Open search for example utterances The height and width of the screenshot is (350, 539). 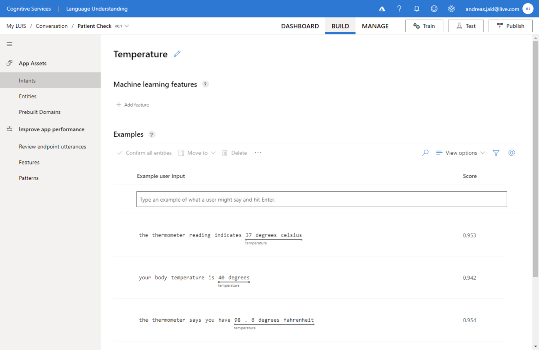(x=424, y=152)
